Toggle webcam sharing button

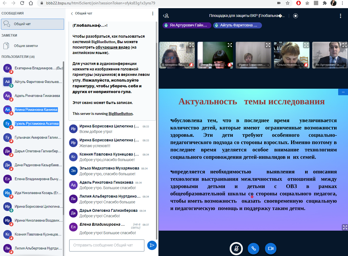coord(271,249)
